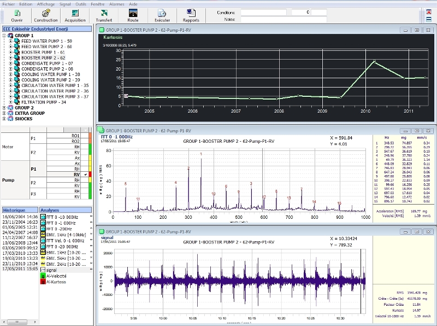Open the Construction tool

(46, 14)
